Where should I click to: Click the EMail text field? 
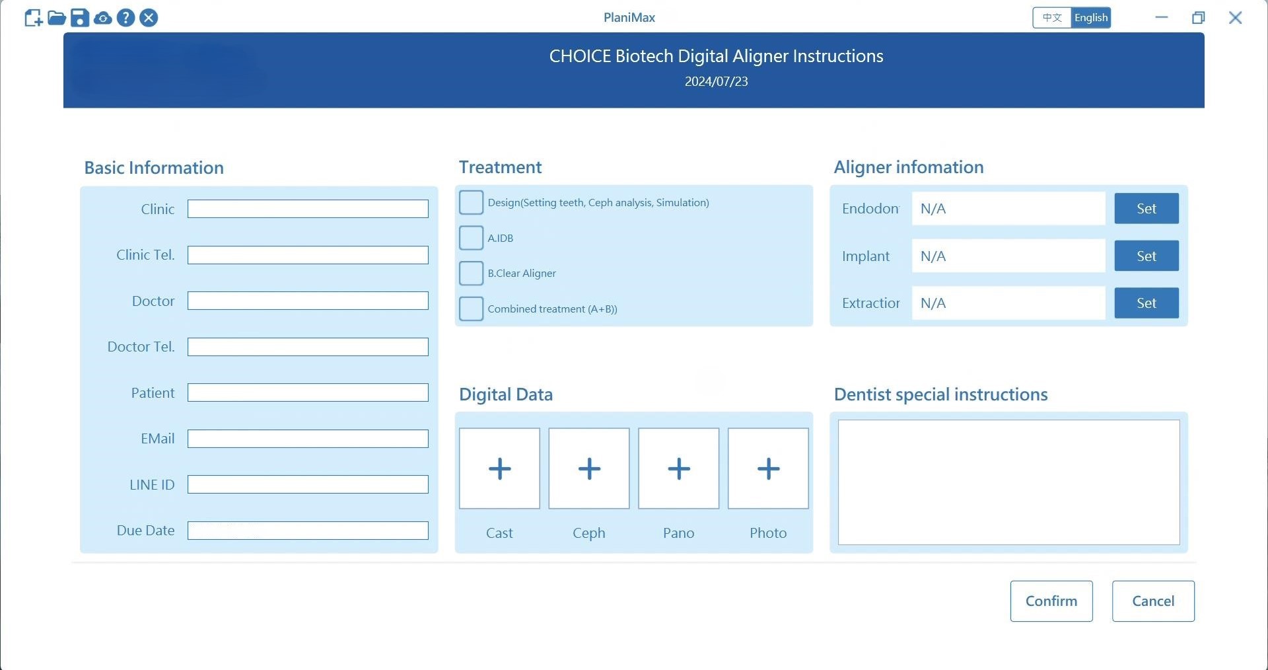308,439
